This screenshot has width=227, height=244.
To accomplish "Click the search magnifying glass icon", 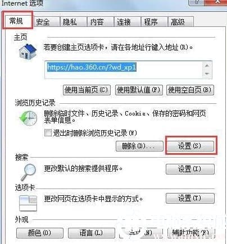I will coord(28,172).
